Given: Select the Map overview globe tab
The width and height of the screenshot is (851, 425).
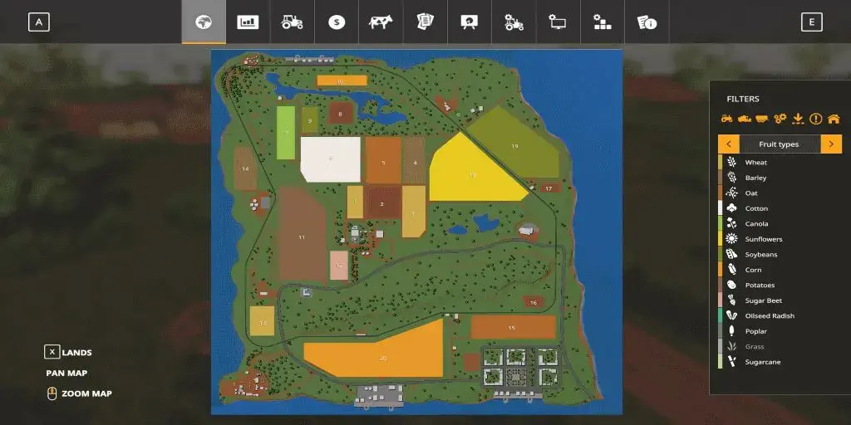Looking at the screenshot, I should [x=204, y=22].
